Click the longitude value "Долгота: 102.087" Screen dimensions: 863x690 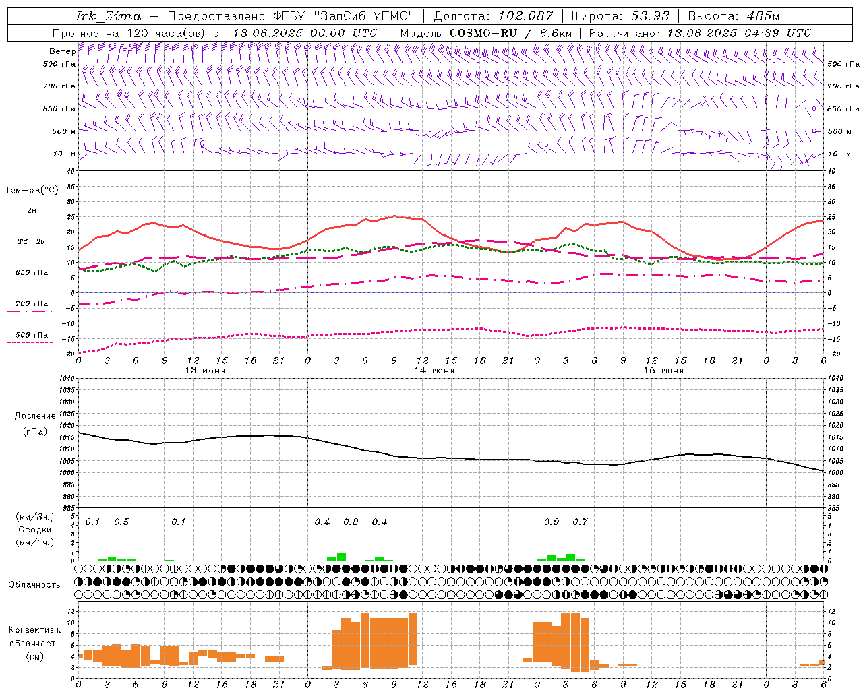(x=493, y=16)
